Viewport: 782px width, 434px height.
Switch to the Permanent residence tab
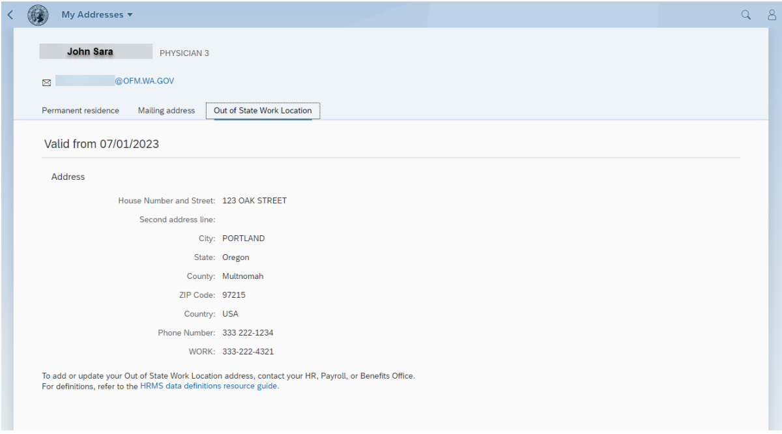80,111
